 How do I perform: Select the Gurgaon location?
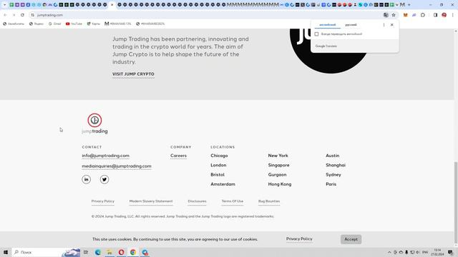[x=277, y=174]
